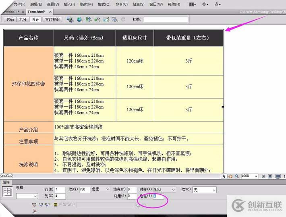Open the 插入(I) menu

(x=69, y=4)
